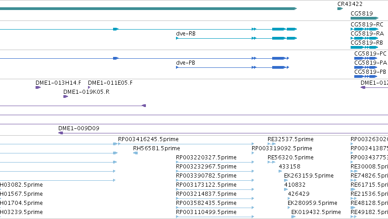Click the RP003220327.5prime EST label

coord(206,158)
